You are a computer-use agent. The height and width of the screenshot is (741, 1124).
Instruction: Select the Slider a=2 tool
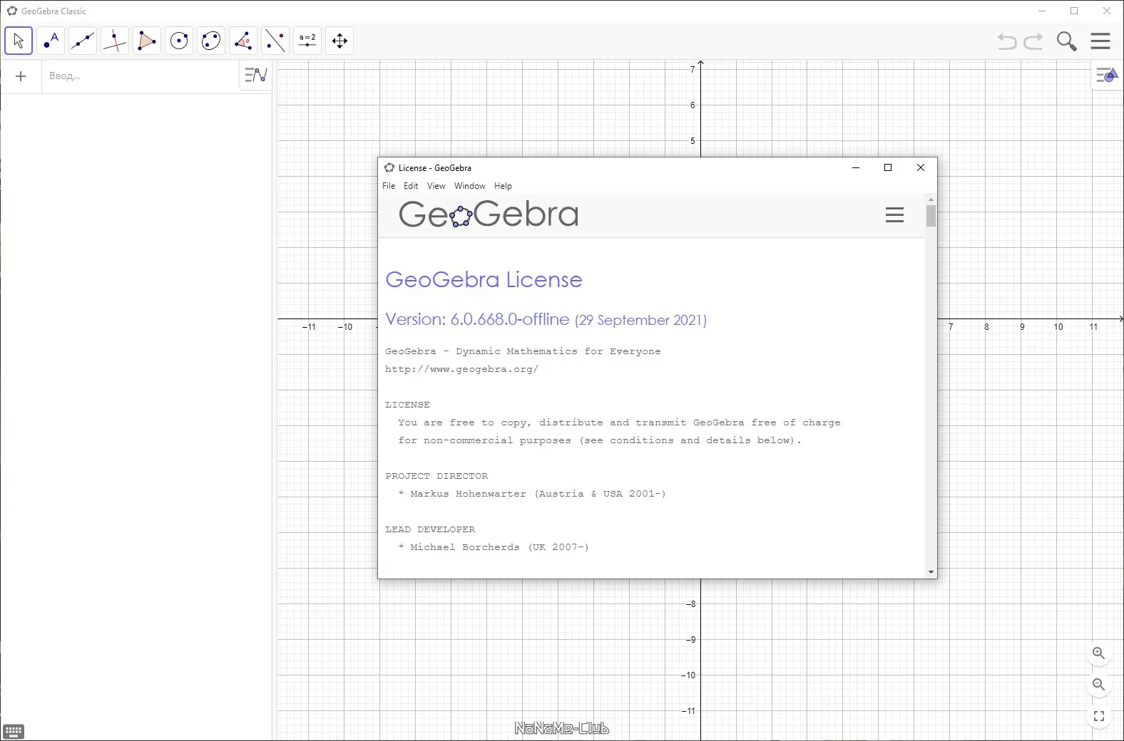[307, 41]
